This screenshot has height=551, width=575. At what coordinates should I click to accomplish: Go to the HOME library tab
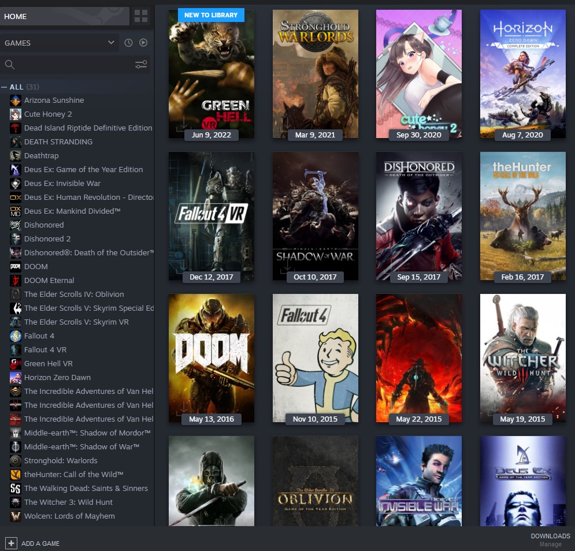point(64,16)
